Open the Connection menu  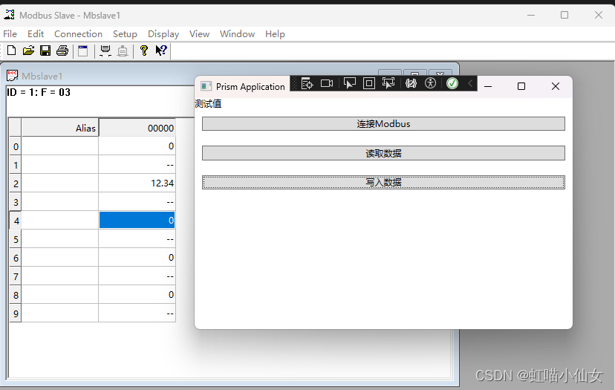point(78,34)
